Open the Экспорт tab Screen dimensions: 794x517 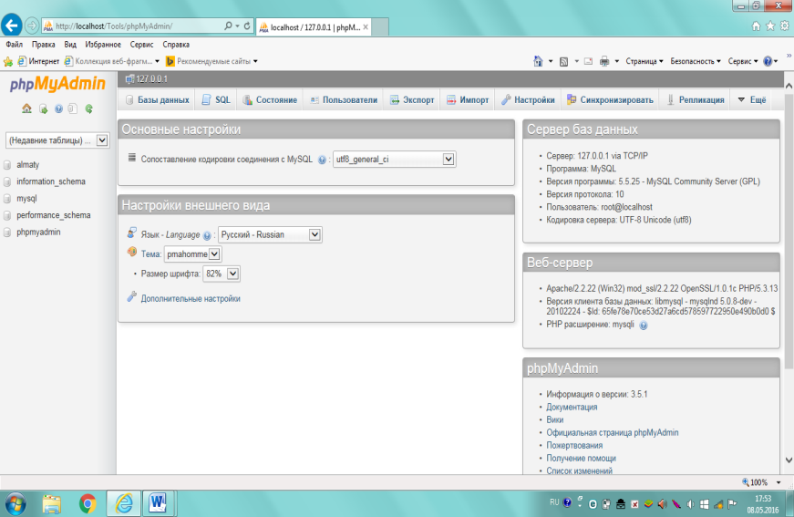[x=412, y=99]
